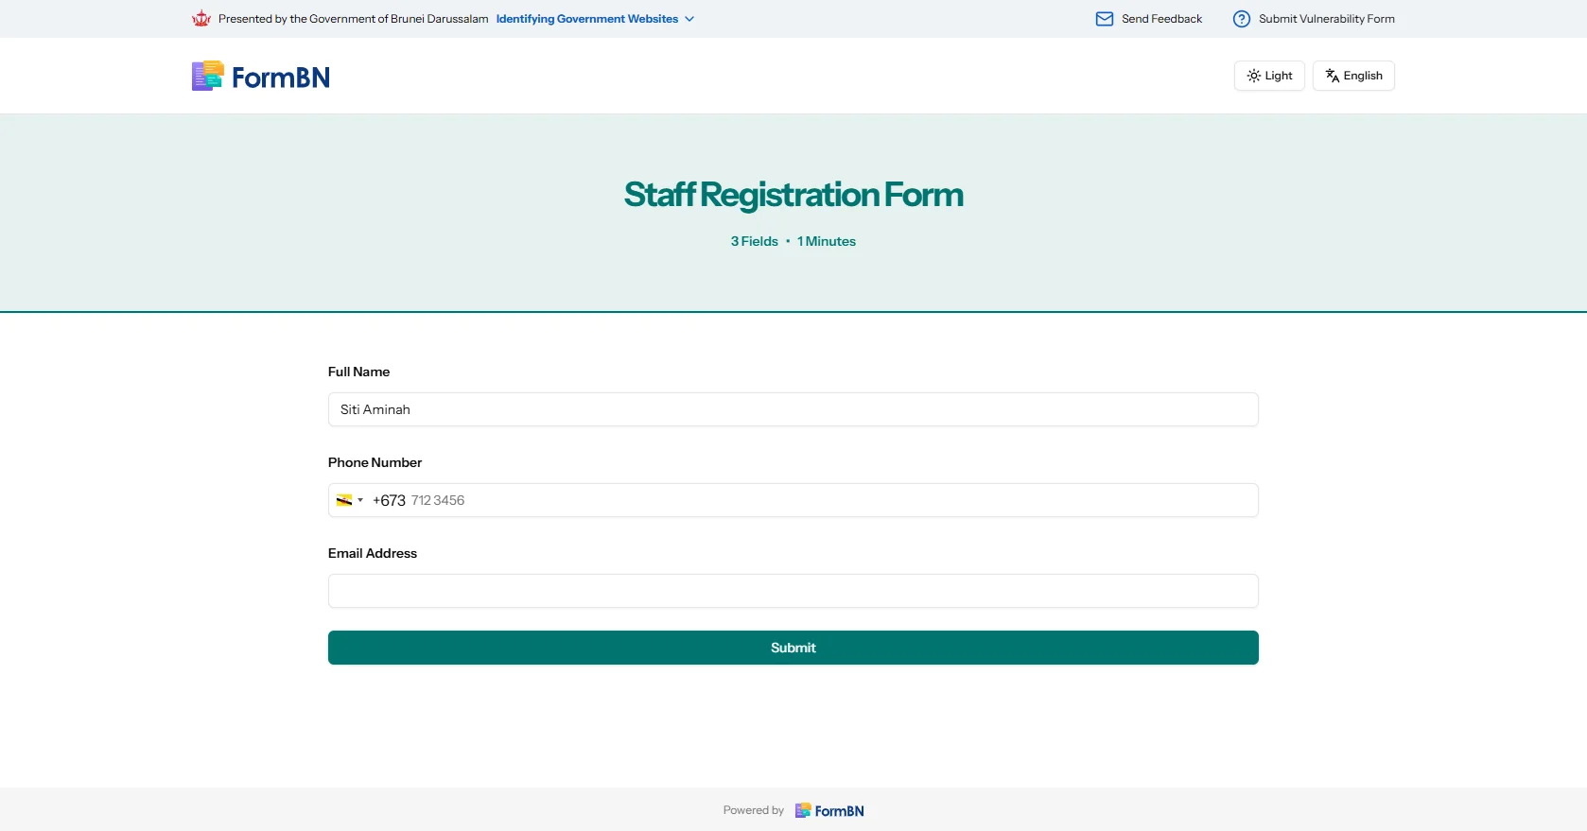
Task: Click the envelope icon beside Send Feedback
Action: click(1104, 19)
